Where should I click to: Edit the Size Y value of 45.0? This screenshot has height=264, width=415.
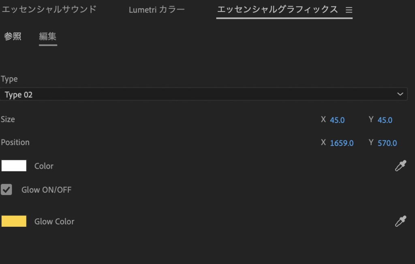click(x=385, y=120)
